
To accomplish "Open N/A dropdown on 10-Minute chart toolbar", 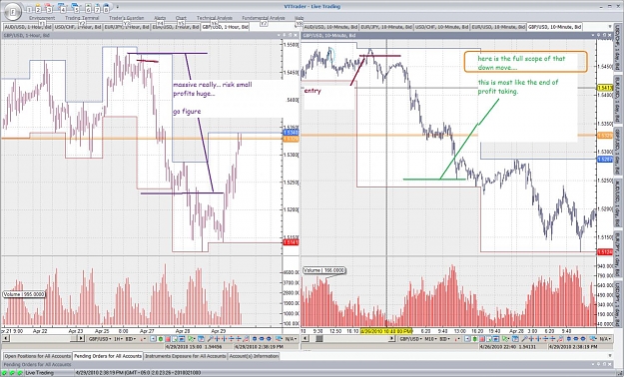I will coord(605,339).
